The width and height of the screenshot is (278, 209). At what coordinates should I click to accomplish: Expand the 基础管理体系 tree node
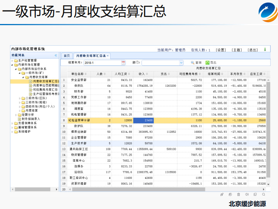point(12,127)
